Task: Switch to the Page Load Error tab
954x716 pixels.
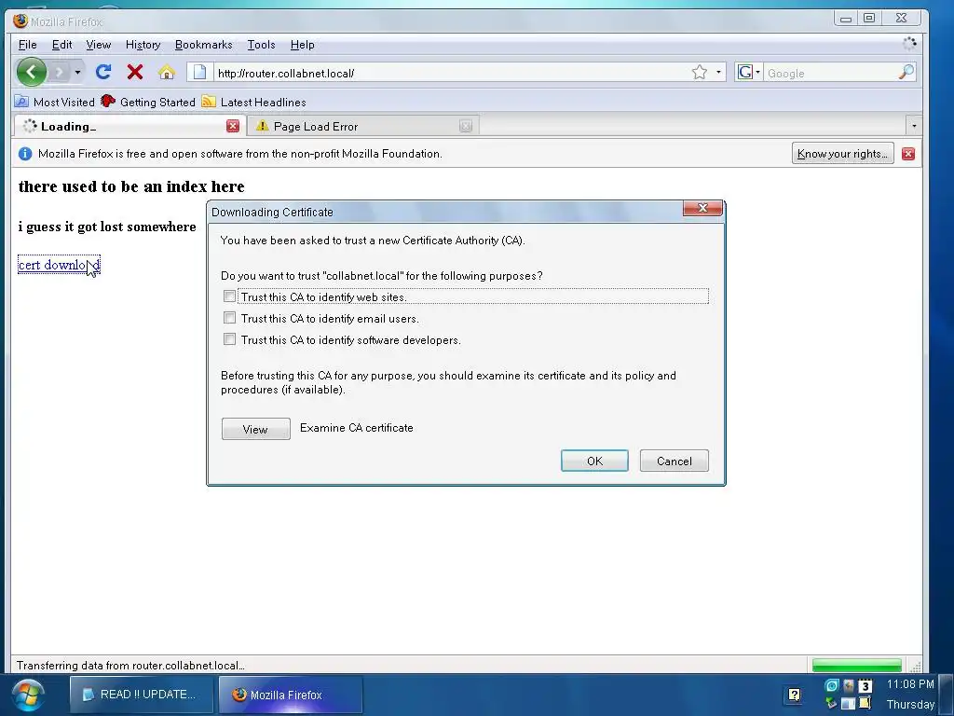Action: tap(362, 126)
